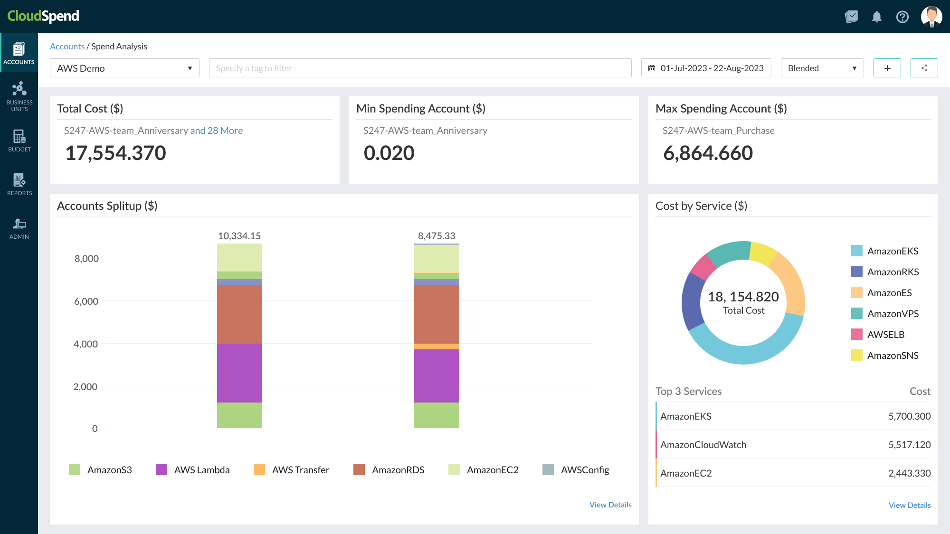View Details link in Cost by Service
This screenshot has width=950, height=534.
coord(909,504)
